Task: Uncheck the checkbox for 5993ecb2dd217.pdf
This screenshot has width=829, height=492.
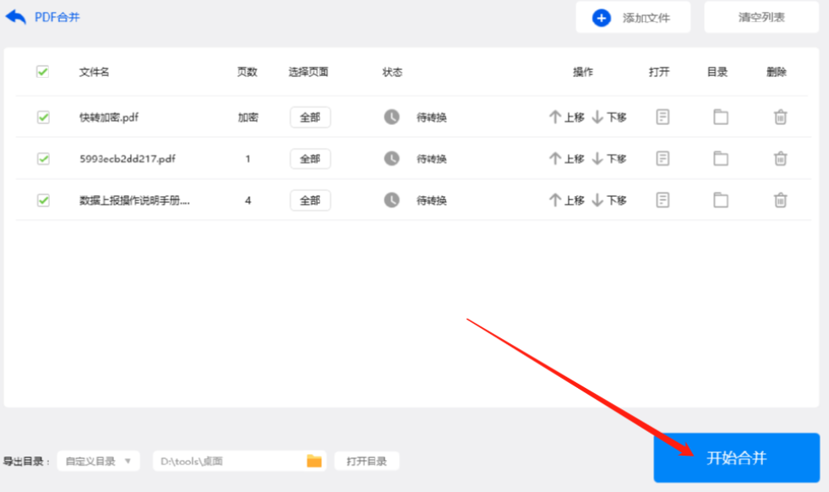Action: pos(43,159)
